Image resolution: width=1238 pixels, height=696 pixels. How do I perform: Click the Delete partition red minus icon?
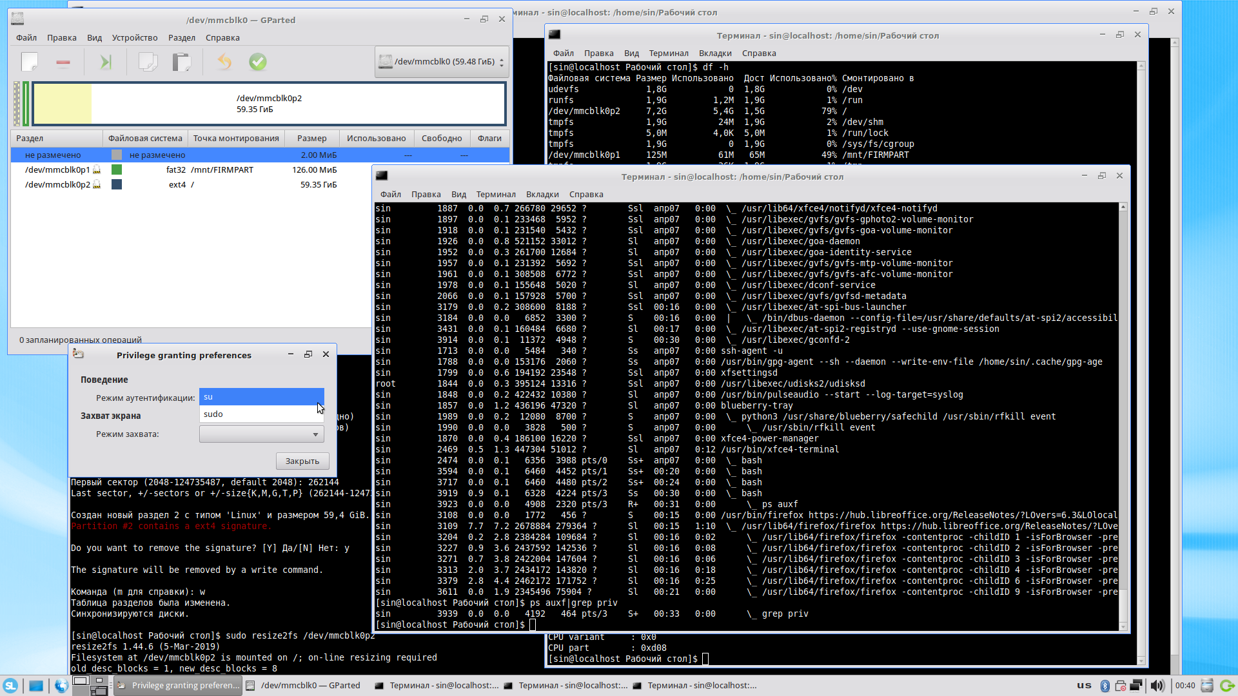pos(63,62)
